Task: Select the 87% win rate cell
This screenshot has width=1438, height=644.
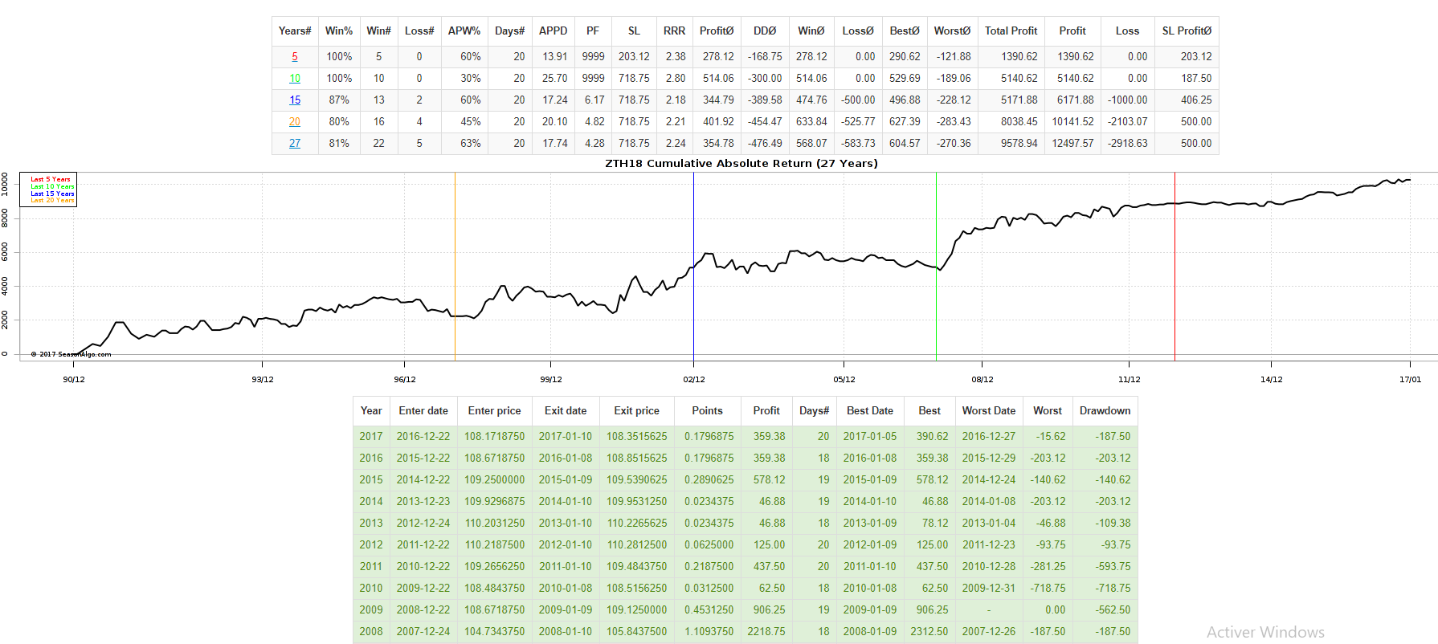Action: click(x=341, y=100)
